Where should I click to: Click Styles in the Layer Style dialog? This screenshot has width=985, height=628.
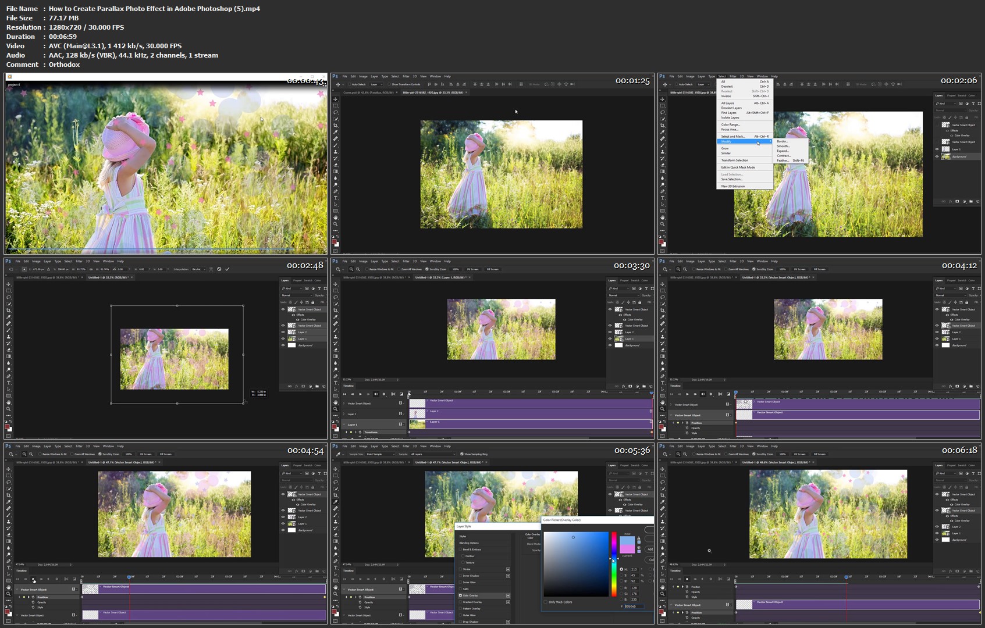[463, 536]
